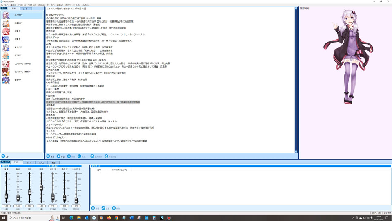The image size is (392, 221).
Task: Click the 話速 value input box
Action: 18,206
